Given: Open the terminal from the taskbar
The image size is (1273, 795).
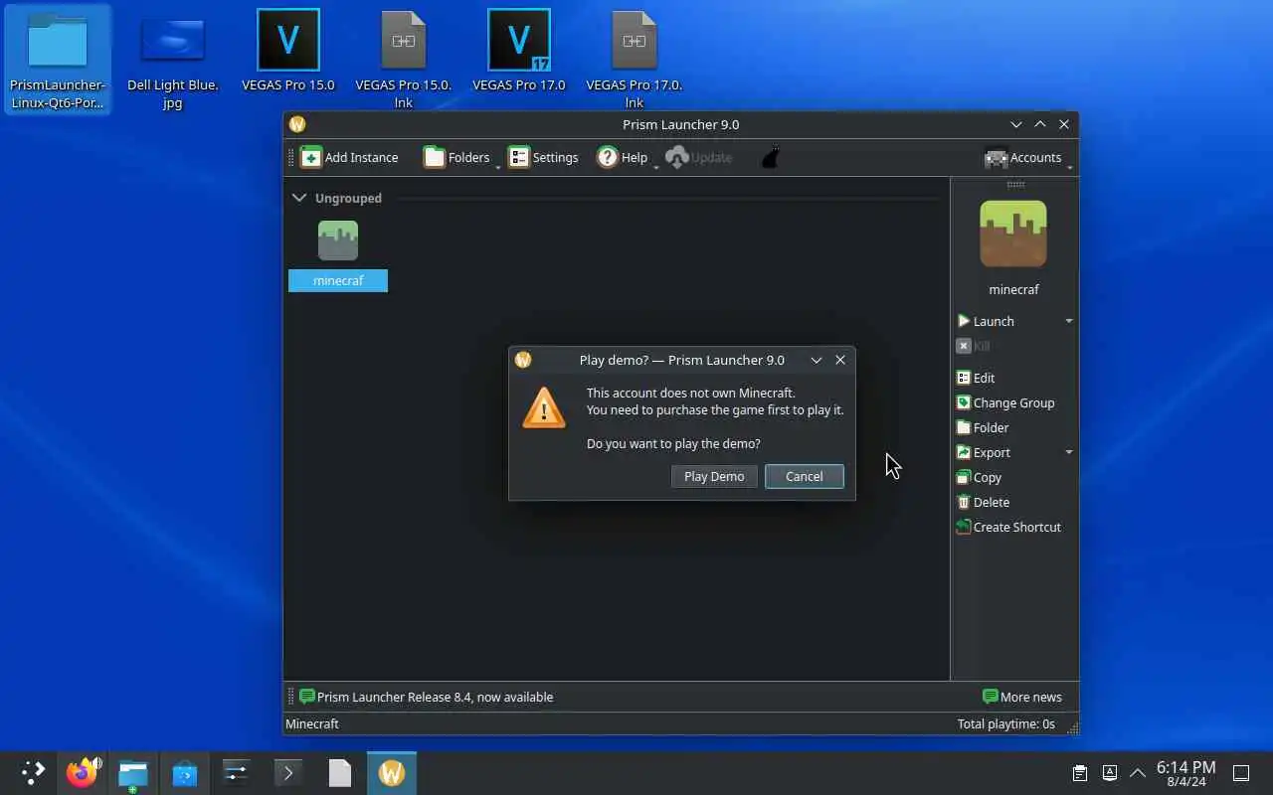Looking at the screenshot, I should [288, 773].
